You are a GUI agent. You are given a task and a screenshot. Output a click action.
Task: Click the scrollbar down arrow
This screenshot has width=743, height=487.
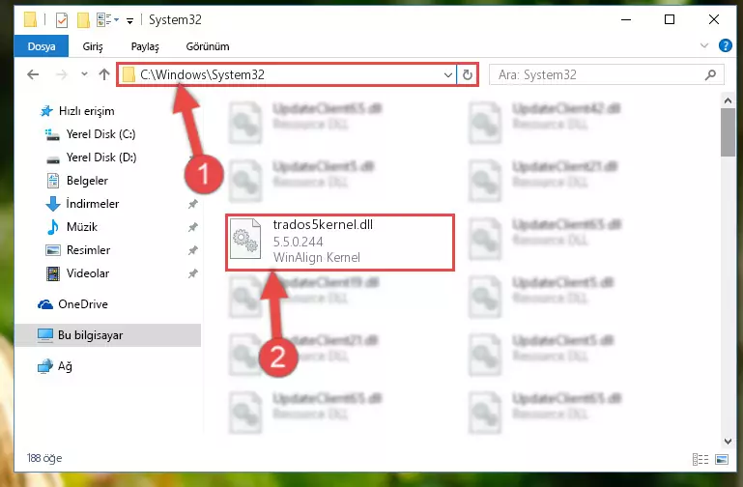tap(728, 441)
